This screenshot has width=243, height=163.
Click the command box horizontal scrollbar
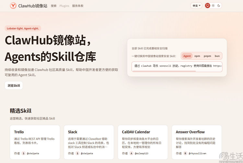click(x=164, y=71)
